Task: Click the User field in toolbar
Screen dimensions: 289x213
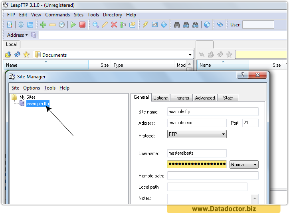Action: click(258, 25)
